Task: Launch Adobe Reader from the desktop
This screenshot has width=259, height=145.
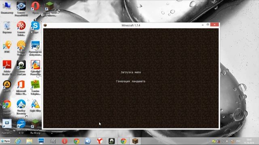Action: (7, 67)
